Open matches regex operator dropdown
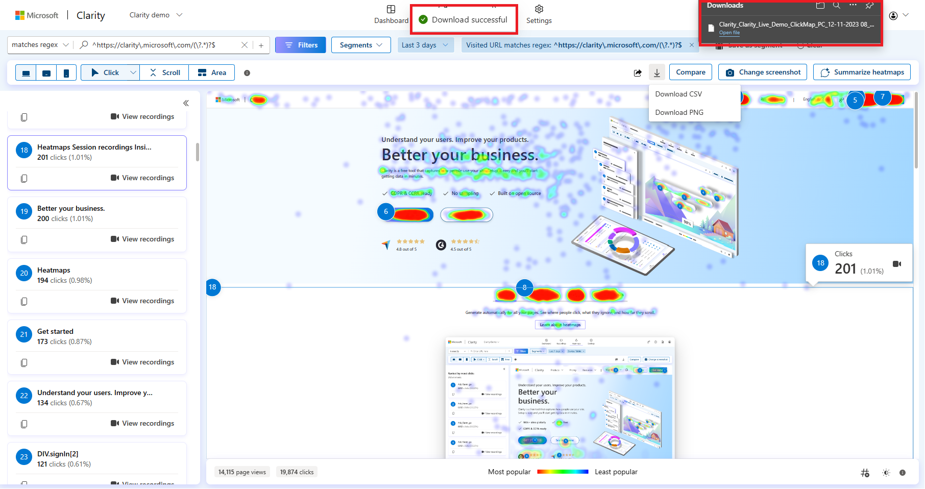The height and width of the screenshot is (489, 925). coord(40,45)
